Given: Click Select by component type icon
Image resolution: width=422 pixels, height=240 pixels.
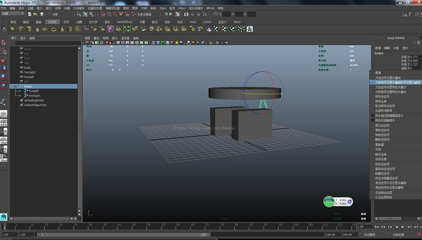Looking at the screenshot, I should (91, 14).
